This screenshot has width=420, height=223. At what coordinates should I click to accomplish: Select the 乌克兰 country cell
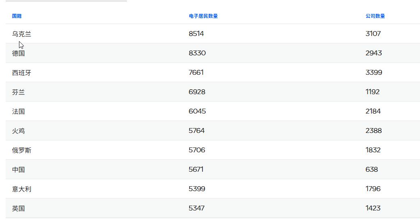click(21, 34)
